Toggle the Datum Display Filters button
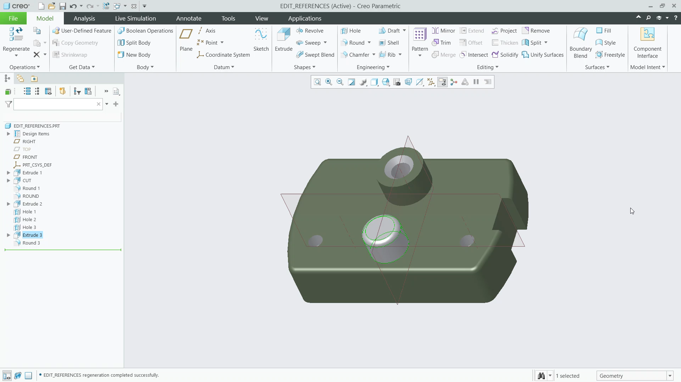The width and height of the screenshot is (681, 382). point(431,82)
